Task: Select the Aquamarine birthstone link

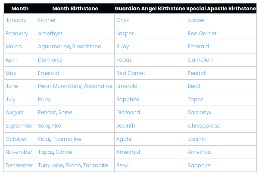Action: click(x=54, y=47)
